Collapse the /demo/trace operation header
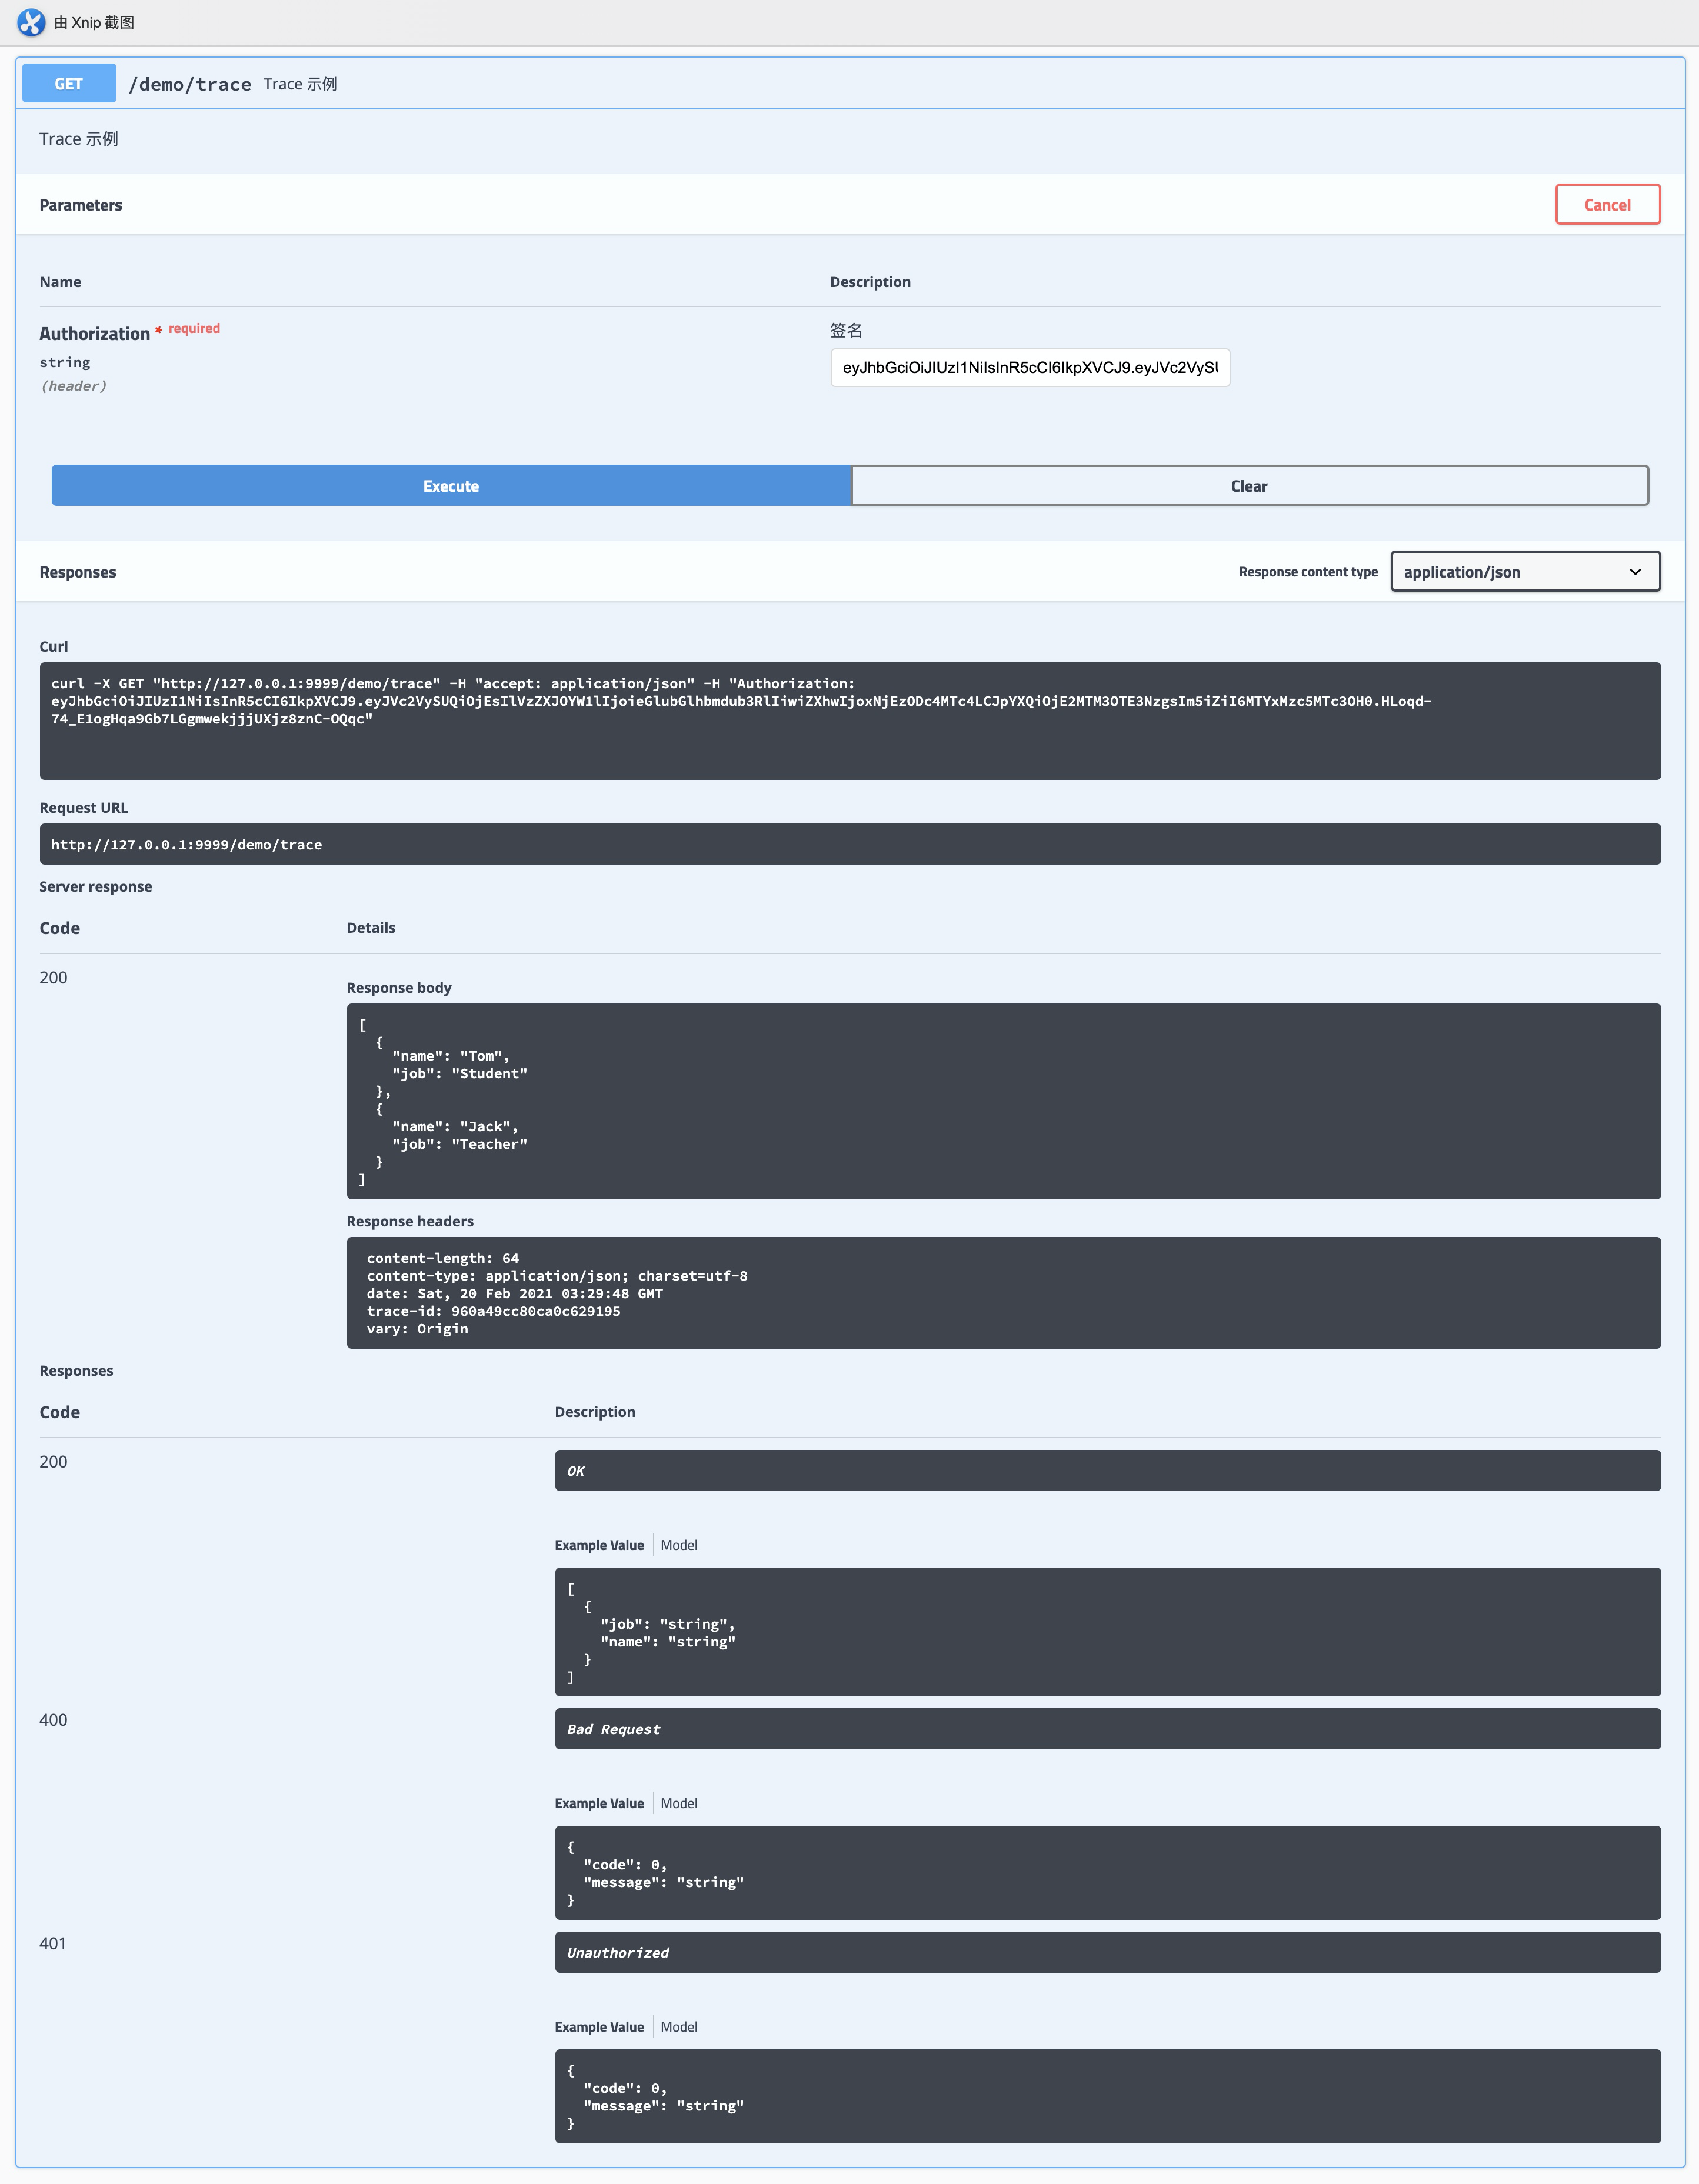The height and width of the screenshot is (2184, 1699). 900,84
